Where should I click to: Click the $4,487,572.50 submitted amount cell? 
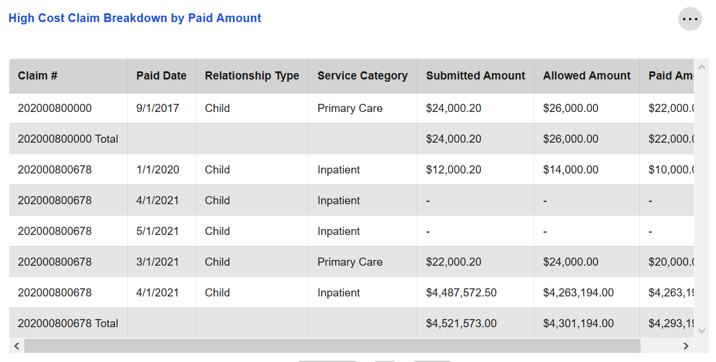click(461, 293)
